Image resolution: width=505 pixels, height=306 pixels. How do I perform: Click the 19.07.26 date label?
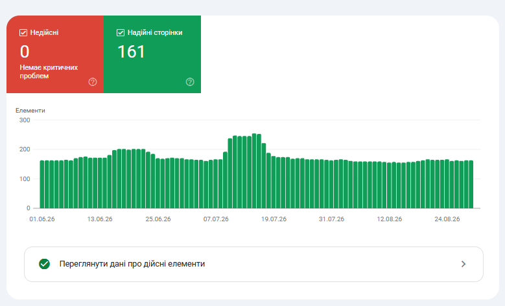tap(274, 219)
